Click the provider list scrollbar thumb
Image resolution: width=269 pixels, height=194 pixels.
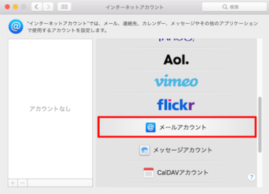click(x=260, y=125)
